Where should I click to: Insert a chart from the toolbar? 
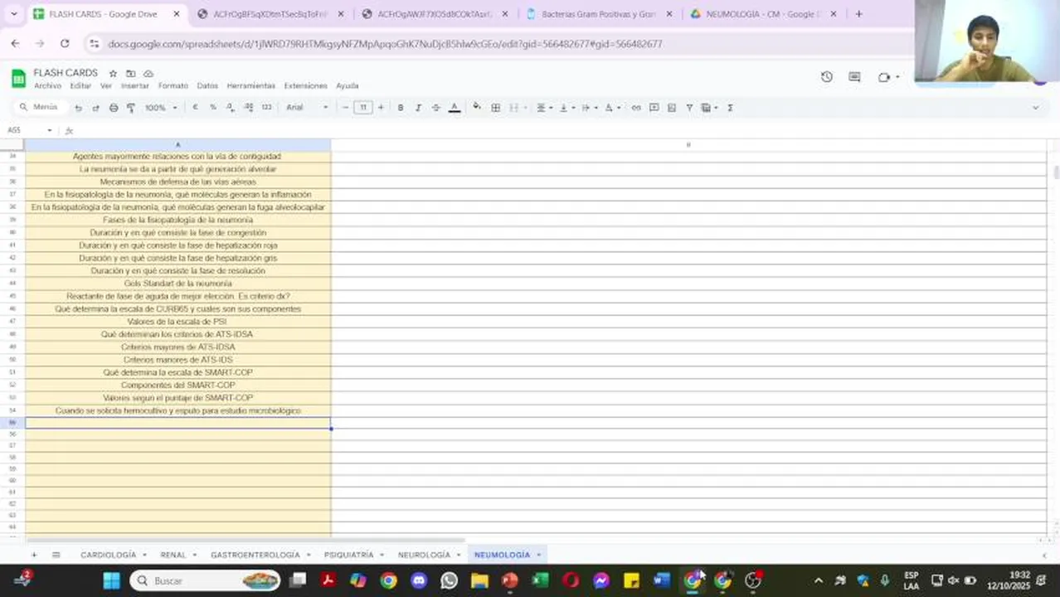(x=672, y=108)
